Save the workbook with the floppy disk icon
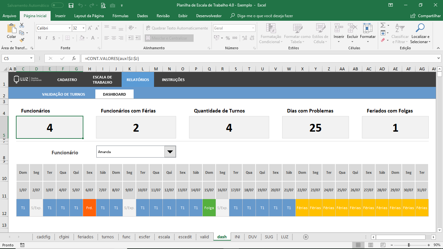Image resolution: width=443 pixels, height=249 pixels. point(71,6)
